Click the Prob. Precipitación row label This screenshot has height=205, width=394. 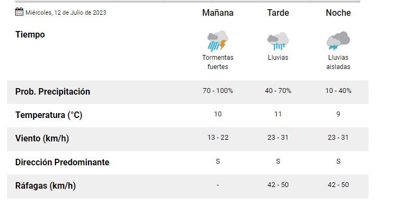pyautogui.click(x=53, y=91)
